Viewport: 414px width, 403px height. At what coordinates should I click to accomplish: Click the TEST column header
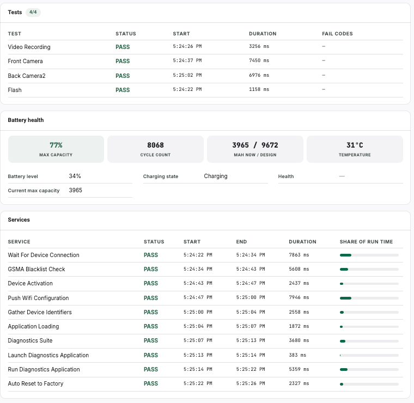click(15, 34)
